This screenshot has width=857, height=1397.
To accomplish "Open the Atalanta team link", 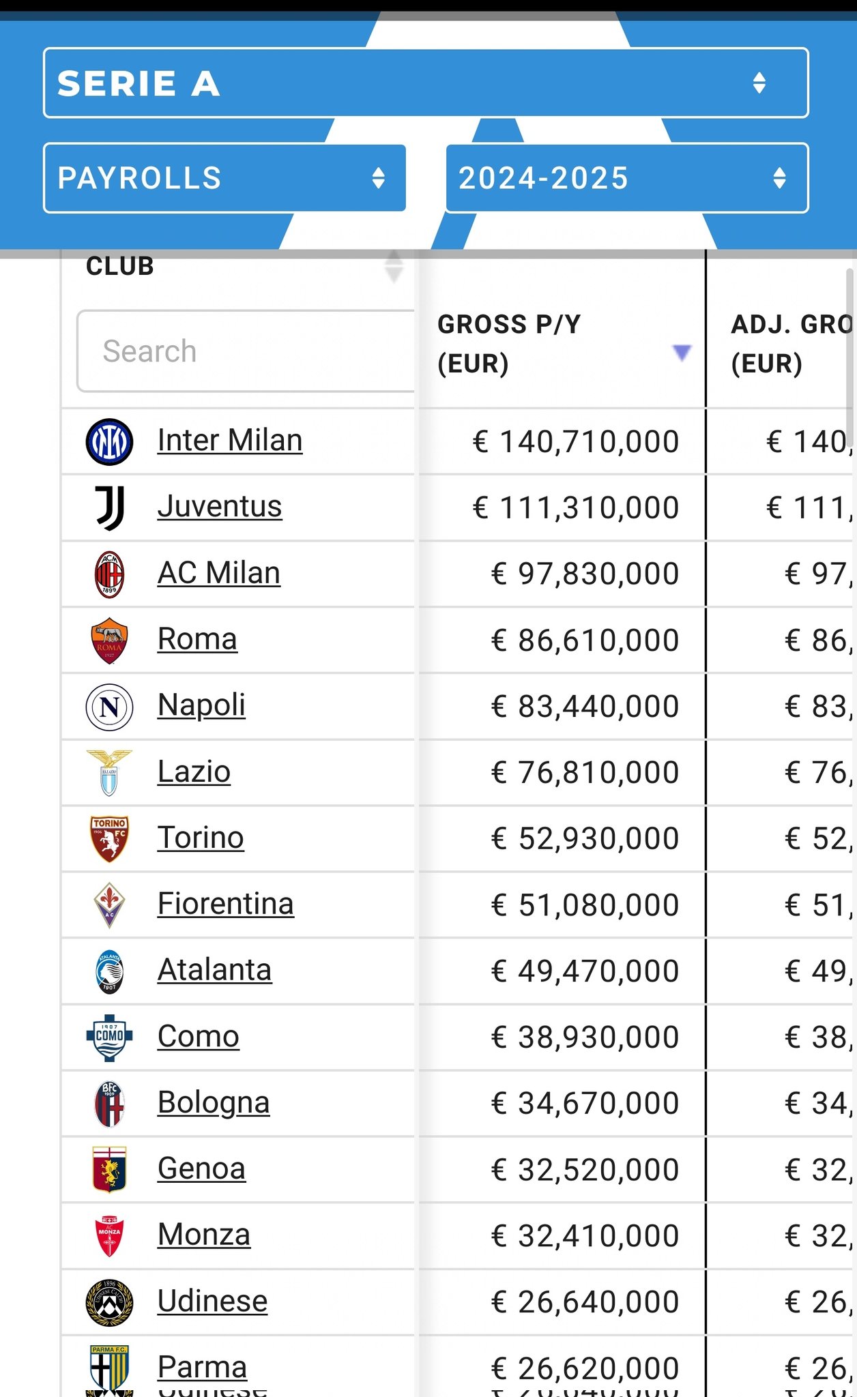I will pyautogui.click(x=214, y=970).
